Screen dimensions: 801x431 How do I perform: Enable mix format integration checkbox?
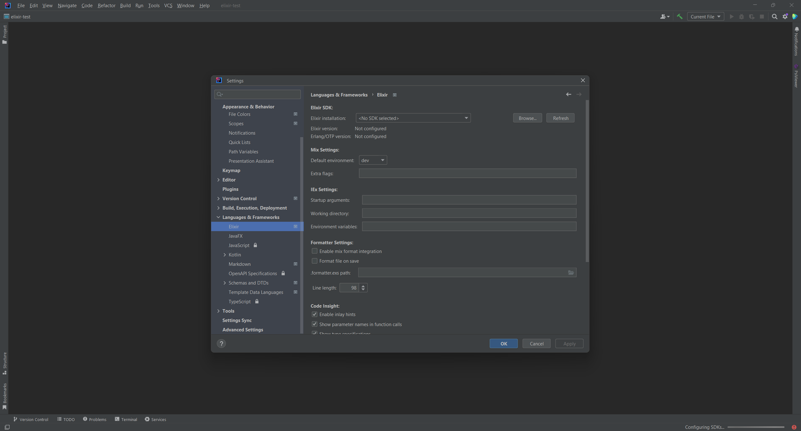point(314,251)
